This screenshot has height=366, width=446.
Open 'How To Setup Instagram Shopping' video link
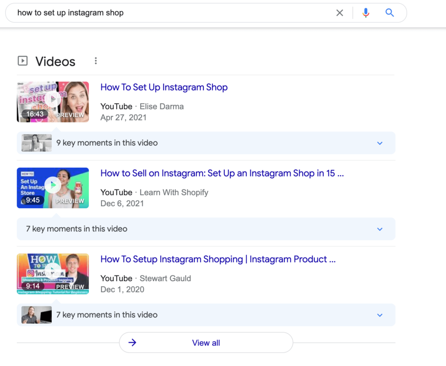click(x=218, y=259)
